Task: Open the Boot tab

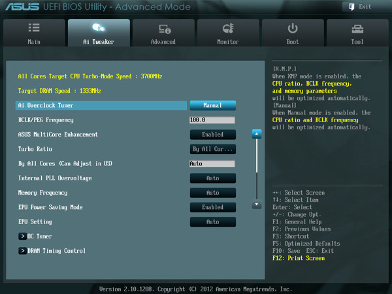Action: tap(293, 33)
